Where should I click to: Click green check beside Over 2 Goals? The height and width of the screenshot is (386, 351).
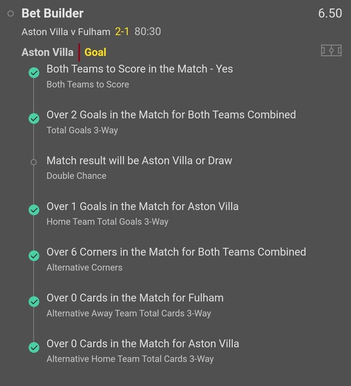point(34,119)
